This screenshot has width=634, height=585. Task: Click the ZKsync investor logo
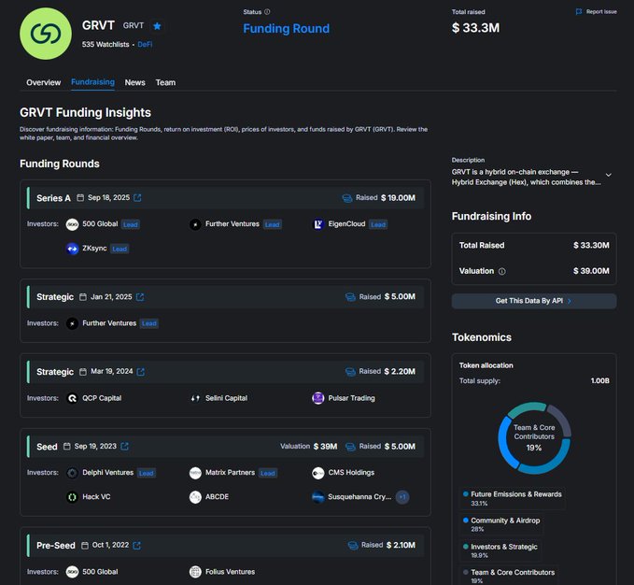pyautogui.click(x=72, y=249)
